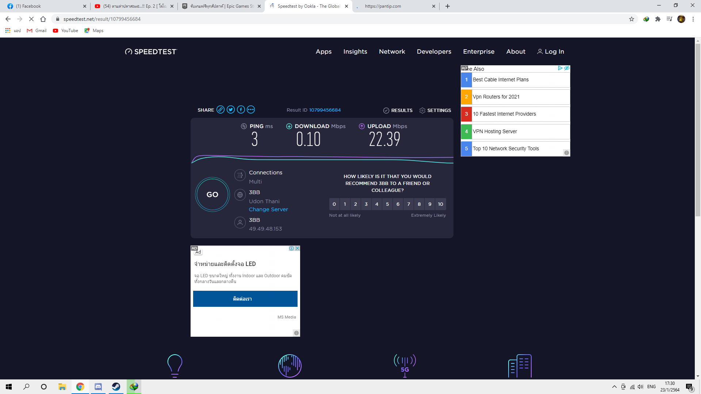Rate recommendation score 5
The height and width of the screenshot is (394, 701).
tap(387, 204)
